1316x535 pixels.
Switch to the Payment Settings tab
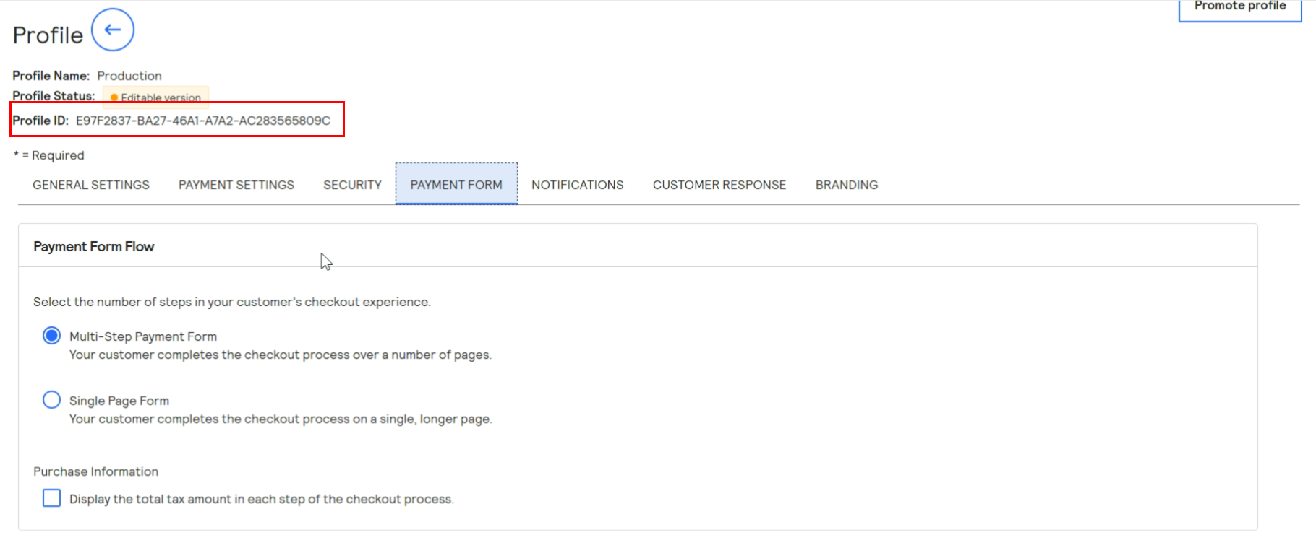236,185
